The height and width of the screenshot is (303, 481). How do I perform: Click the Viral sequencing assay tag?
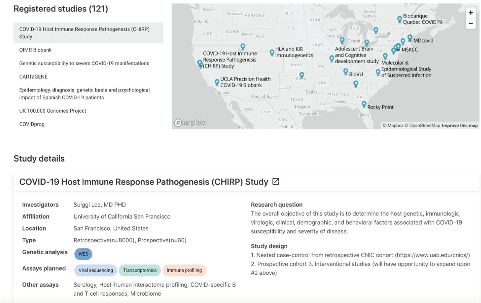96,270
